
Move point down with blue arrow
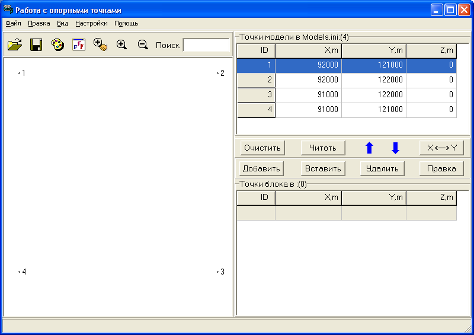(x=395, y=148)
